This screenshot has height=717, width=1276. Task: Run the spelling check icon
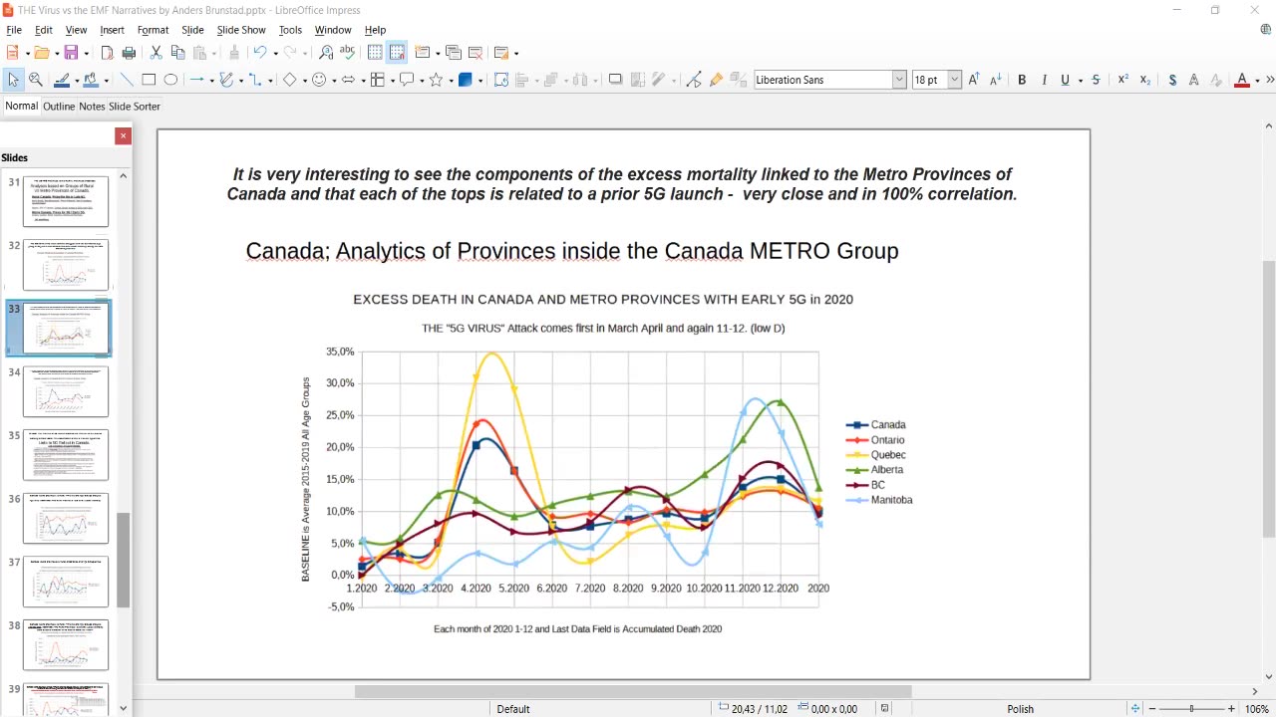(x=347, y=53)
